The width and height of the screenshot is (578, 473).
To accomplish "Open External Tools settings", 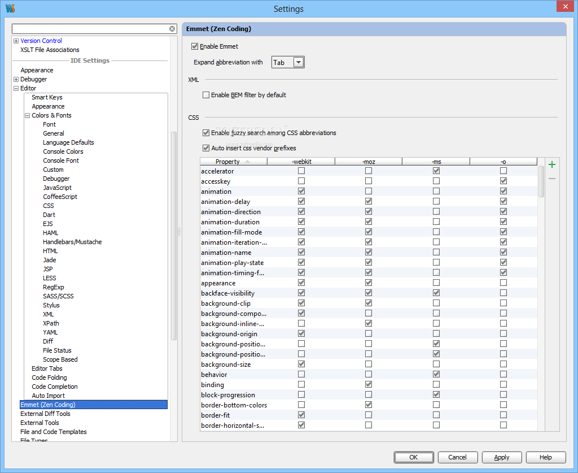I will point(40,423).
